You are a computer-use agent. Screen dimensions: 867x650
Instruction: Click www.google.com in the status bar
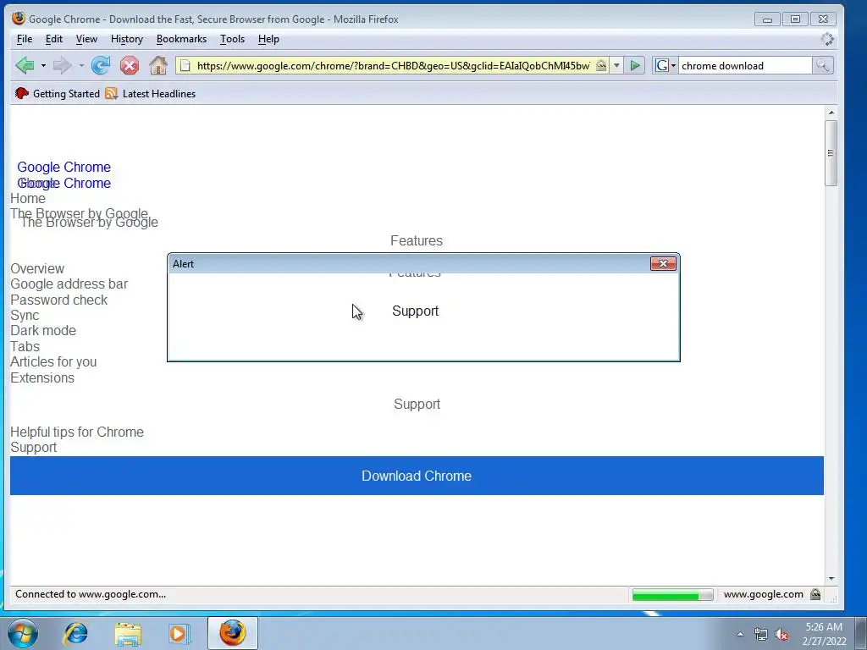pos(763,594)
